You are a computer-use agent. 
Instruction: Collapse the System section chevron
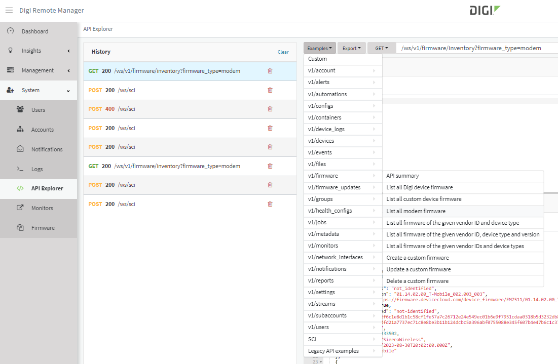coord(68,91)
